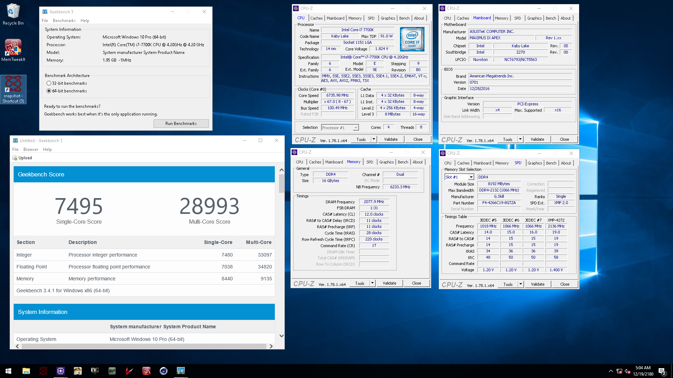Open the blue sphere Cinebench taskbar icon
This screenshot has width=673, height=378.
164,371
